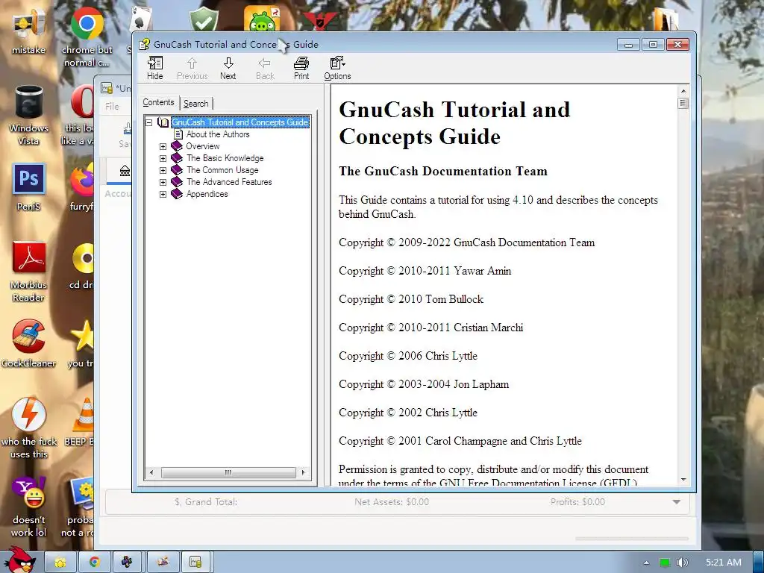
Task: Select the Overview topic
Action: click(203, 146)
